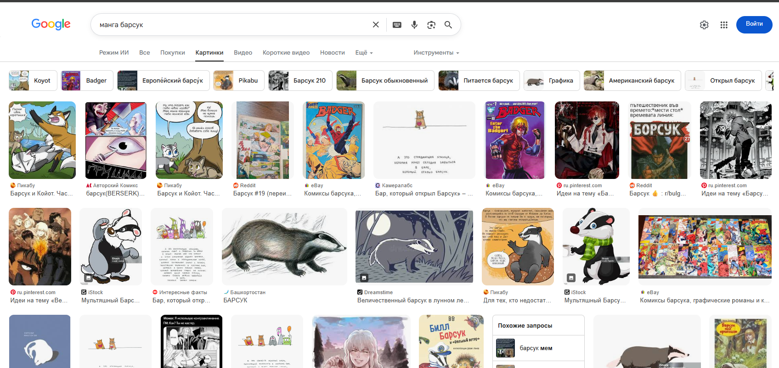This screenshot has width=779, height=368.
Task: Switch to the Все results tab
Action: point(145,53)
